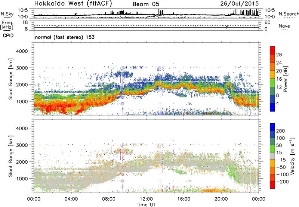
Task: Click the solid frequency line in the Freq panel
Action: click(x=146, y=28)
